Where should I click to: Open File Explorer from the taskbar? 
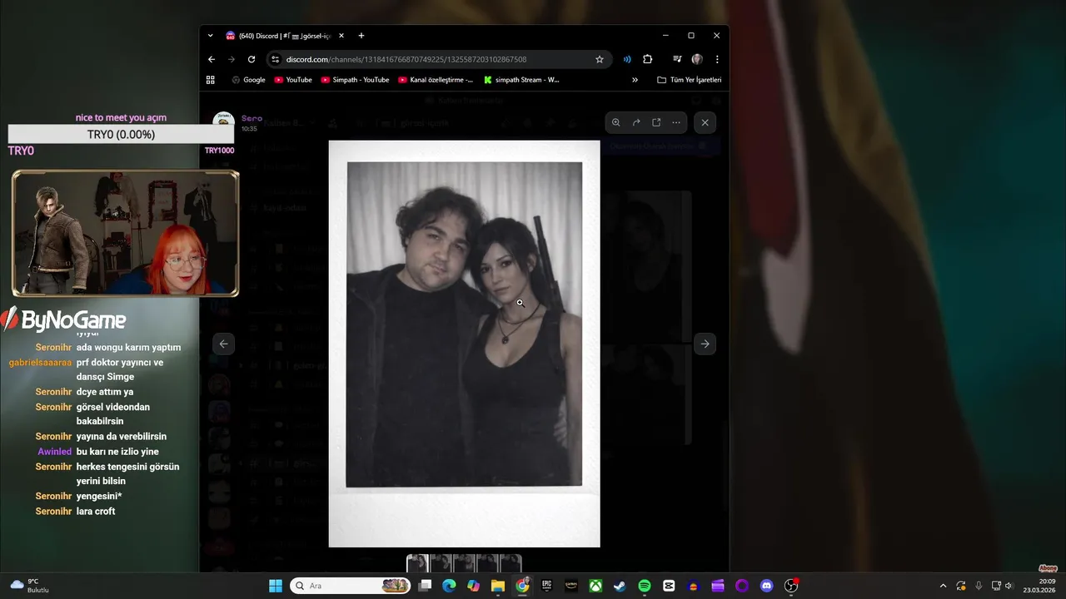[498, 586]
